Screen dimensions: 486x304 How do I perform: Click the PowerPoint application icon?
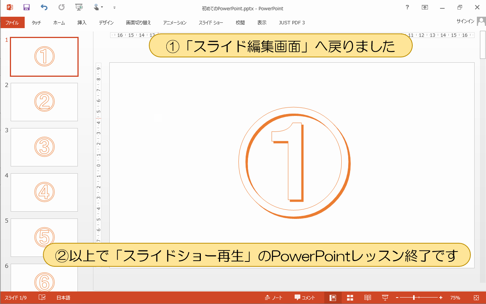pos(10,7)
